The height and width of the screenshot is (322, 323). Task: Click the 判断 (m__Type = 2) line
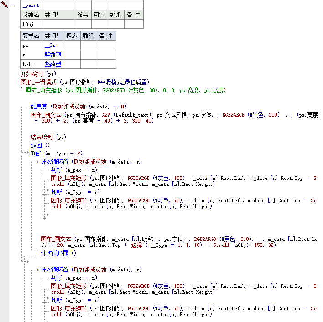pyautogui.click(x=57, y=153)
